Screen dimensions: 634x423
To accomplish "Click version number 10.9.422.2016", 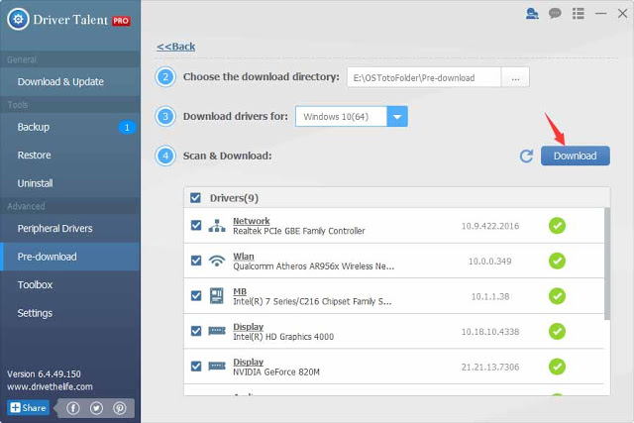I will [490, 226].
